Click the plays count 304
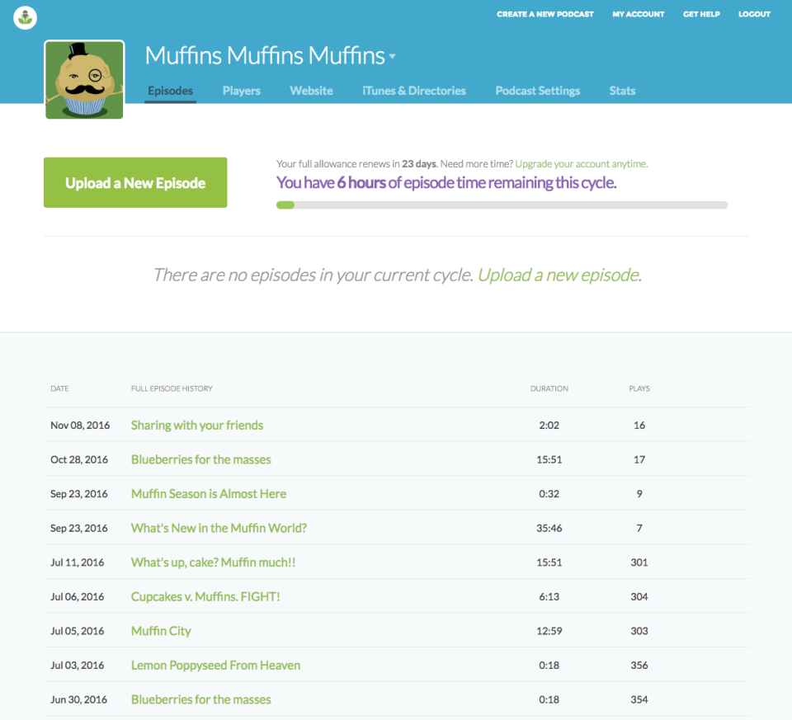Viewport: 792px width, 720px height. pyautogui.click(x=639, y=597)
